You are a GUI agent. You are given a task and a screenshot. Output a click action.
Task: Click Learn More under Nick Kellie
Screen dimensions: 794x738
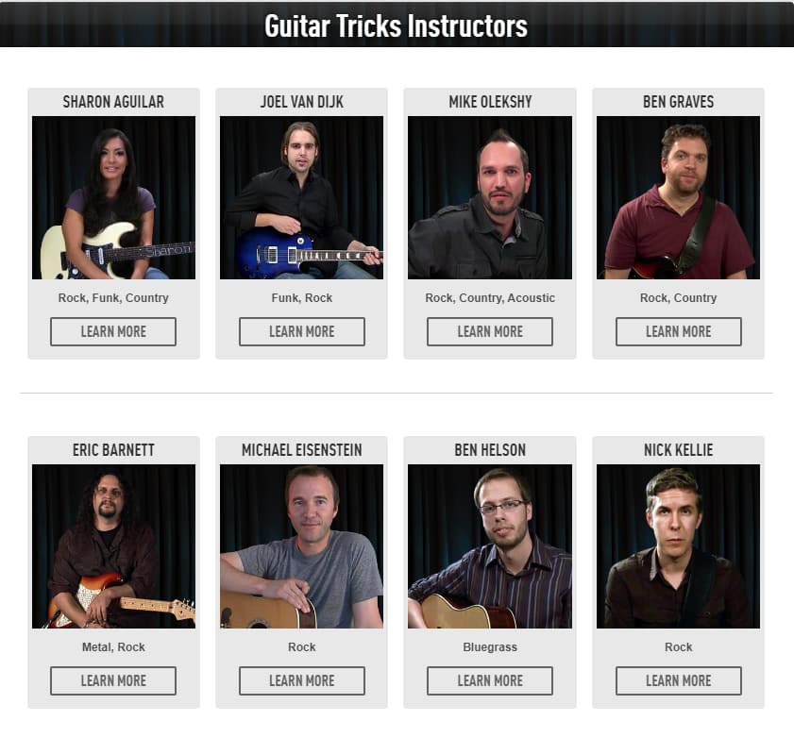pyautogui.click(x=679, y=680)
